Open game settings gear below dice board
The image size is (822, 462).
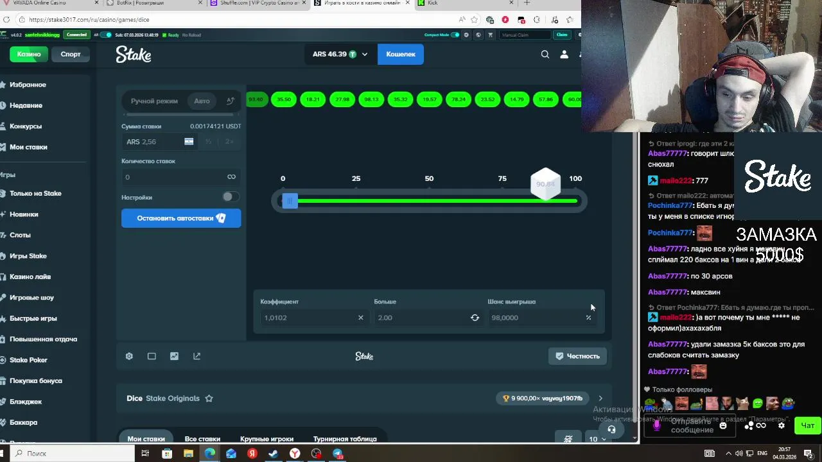pos(129,356)
